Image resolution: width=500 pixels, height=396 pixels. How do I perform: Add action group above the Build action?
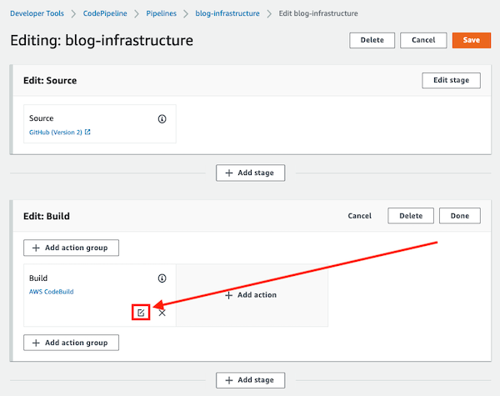71,248
